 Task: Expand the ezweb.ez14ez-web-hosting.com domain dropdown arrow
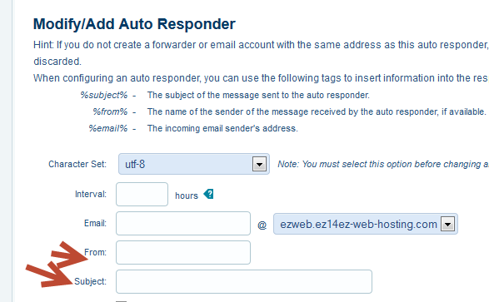448,224
